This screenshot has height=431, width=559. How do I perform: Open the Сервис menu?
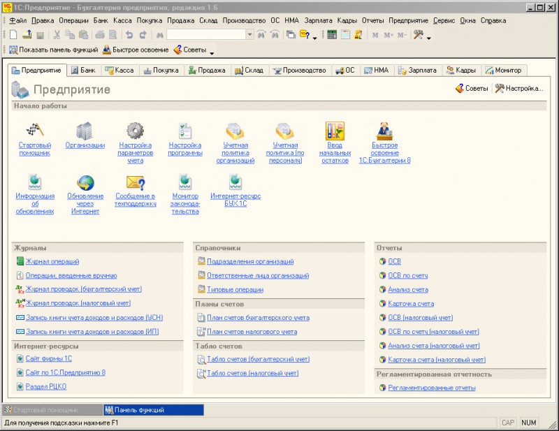click(444, 20)
